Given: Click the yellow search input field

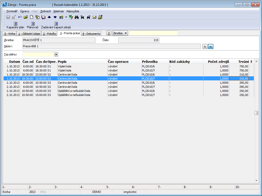Looking at the screenshot, I should pyautogui.click(x=153, y=33).
